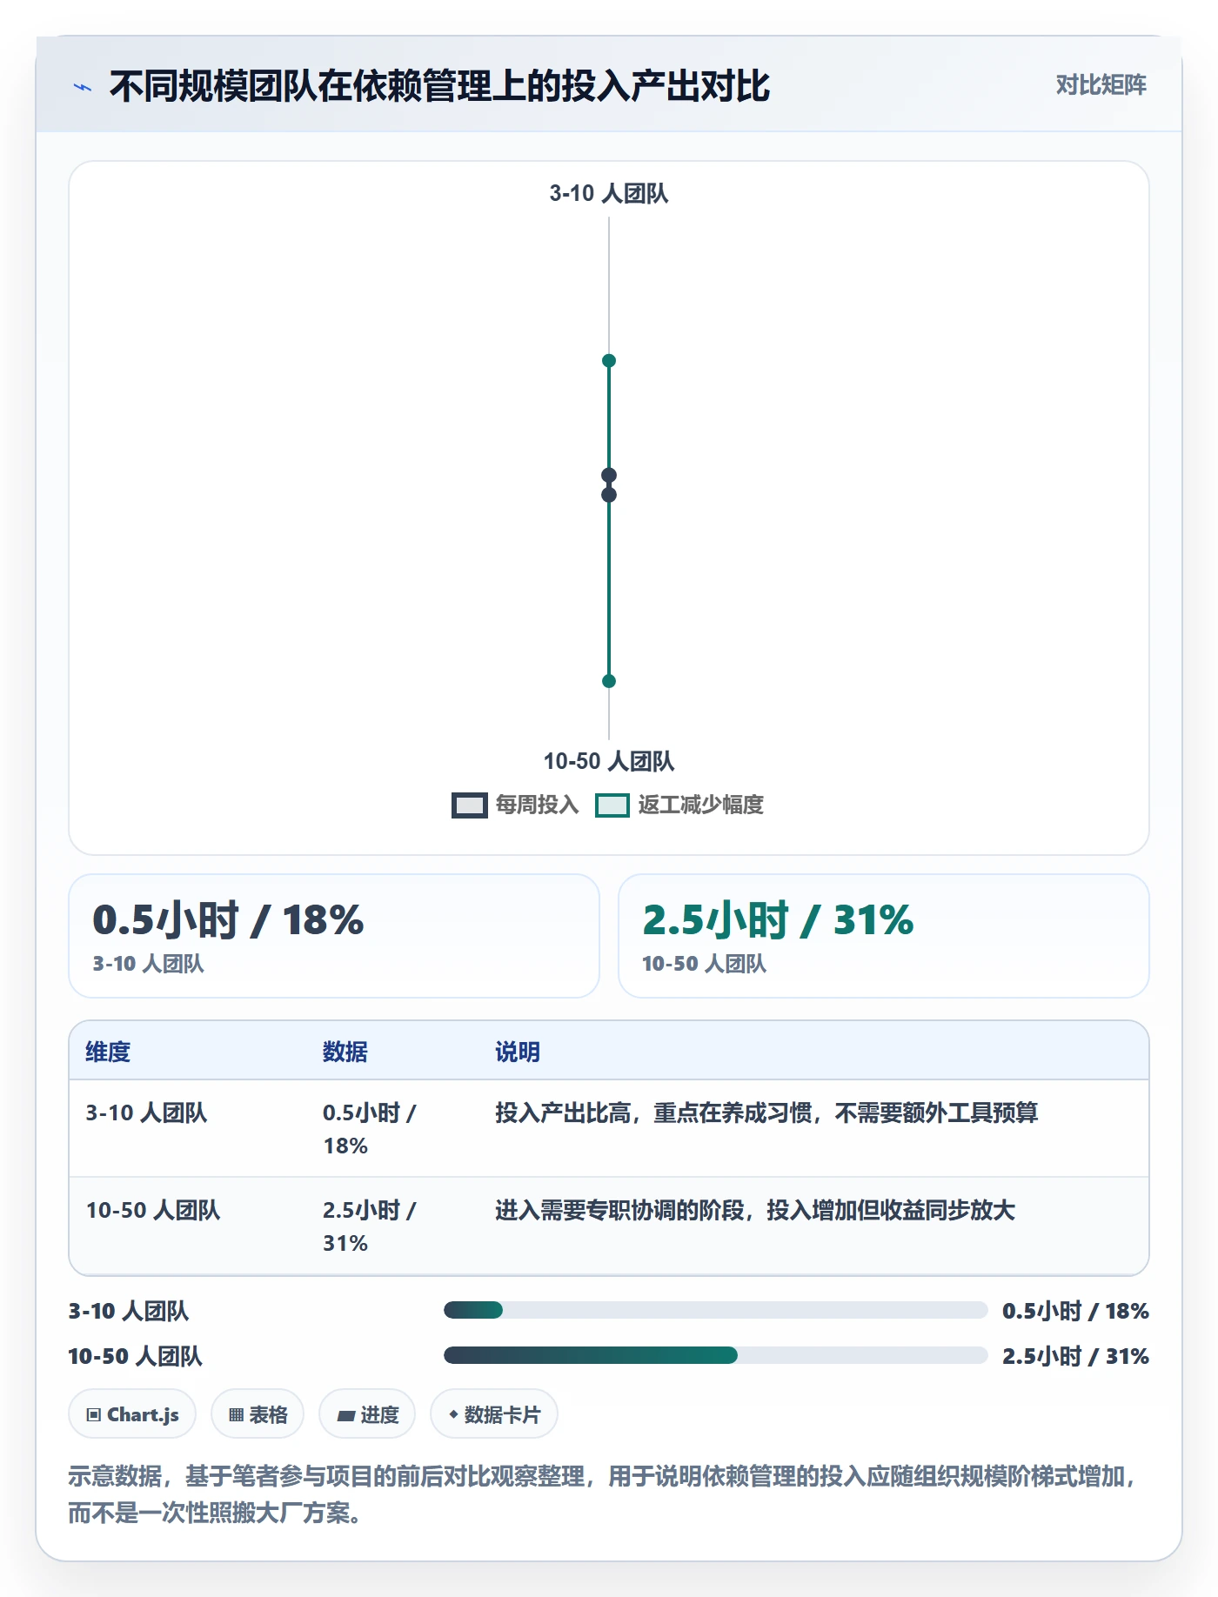
Task: Click the description starting 投入产出比高
Action: [766, 1113]
